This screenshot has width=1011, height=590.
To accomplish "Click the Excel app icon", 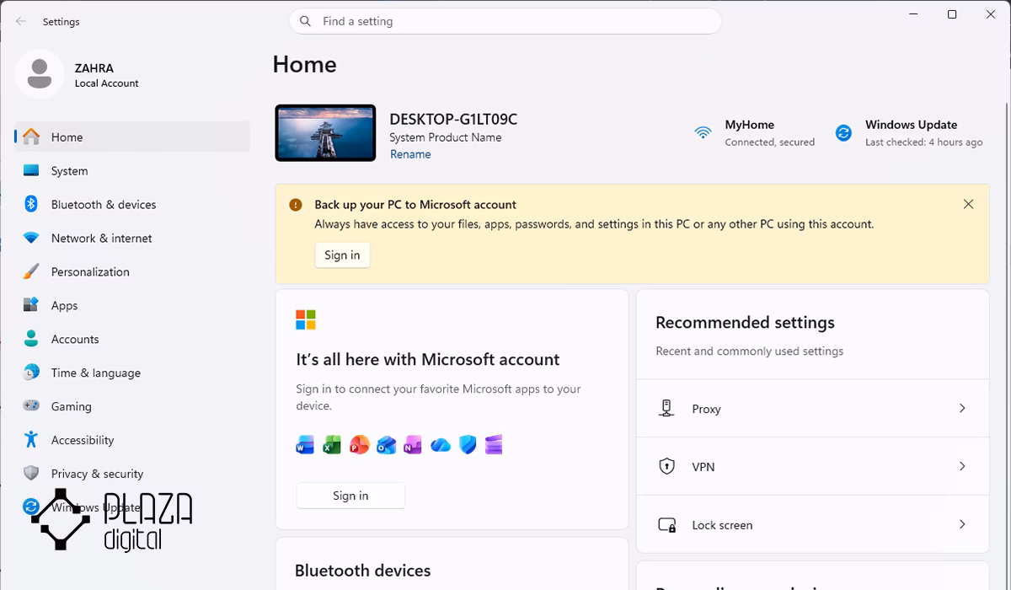I will pyautogui.click(x=332, y=445).
